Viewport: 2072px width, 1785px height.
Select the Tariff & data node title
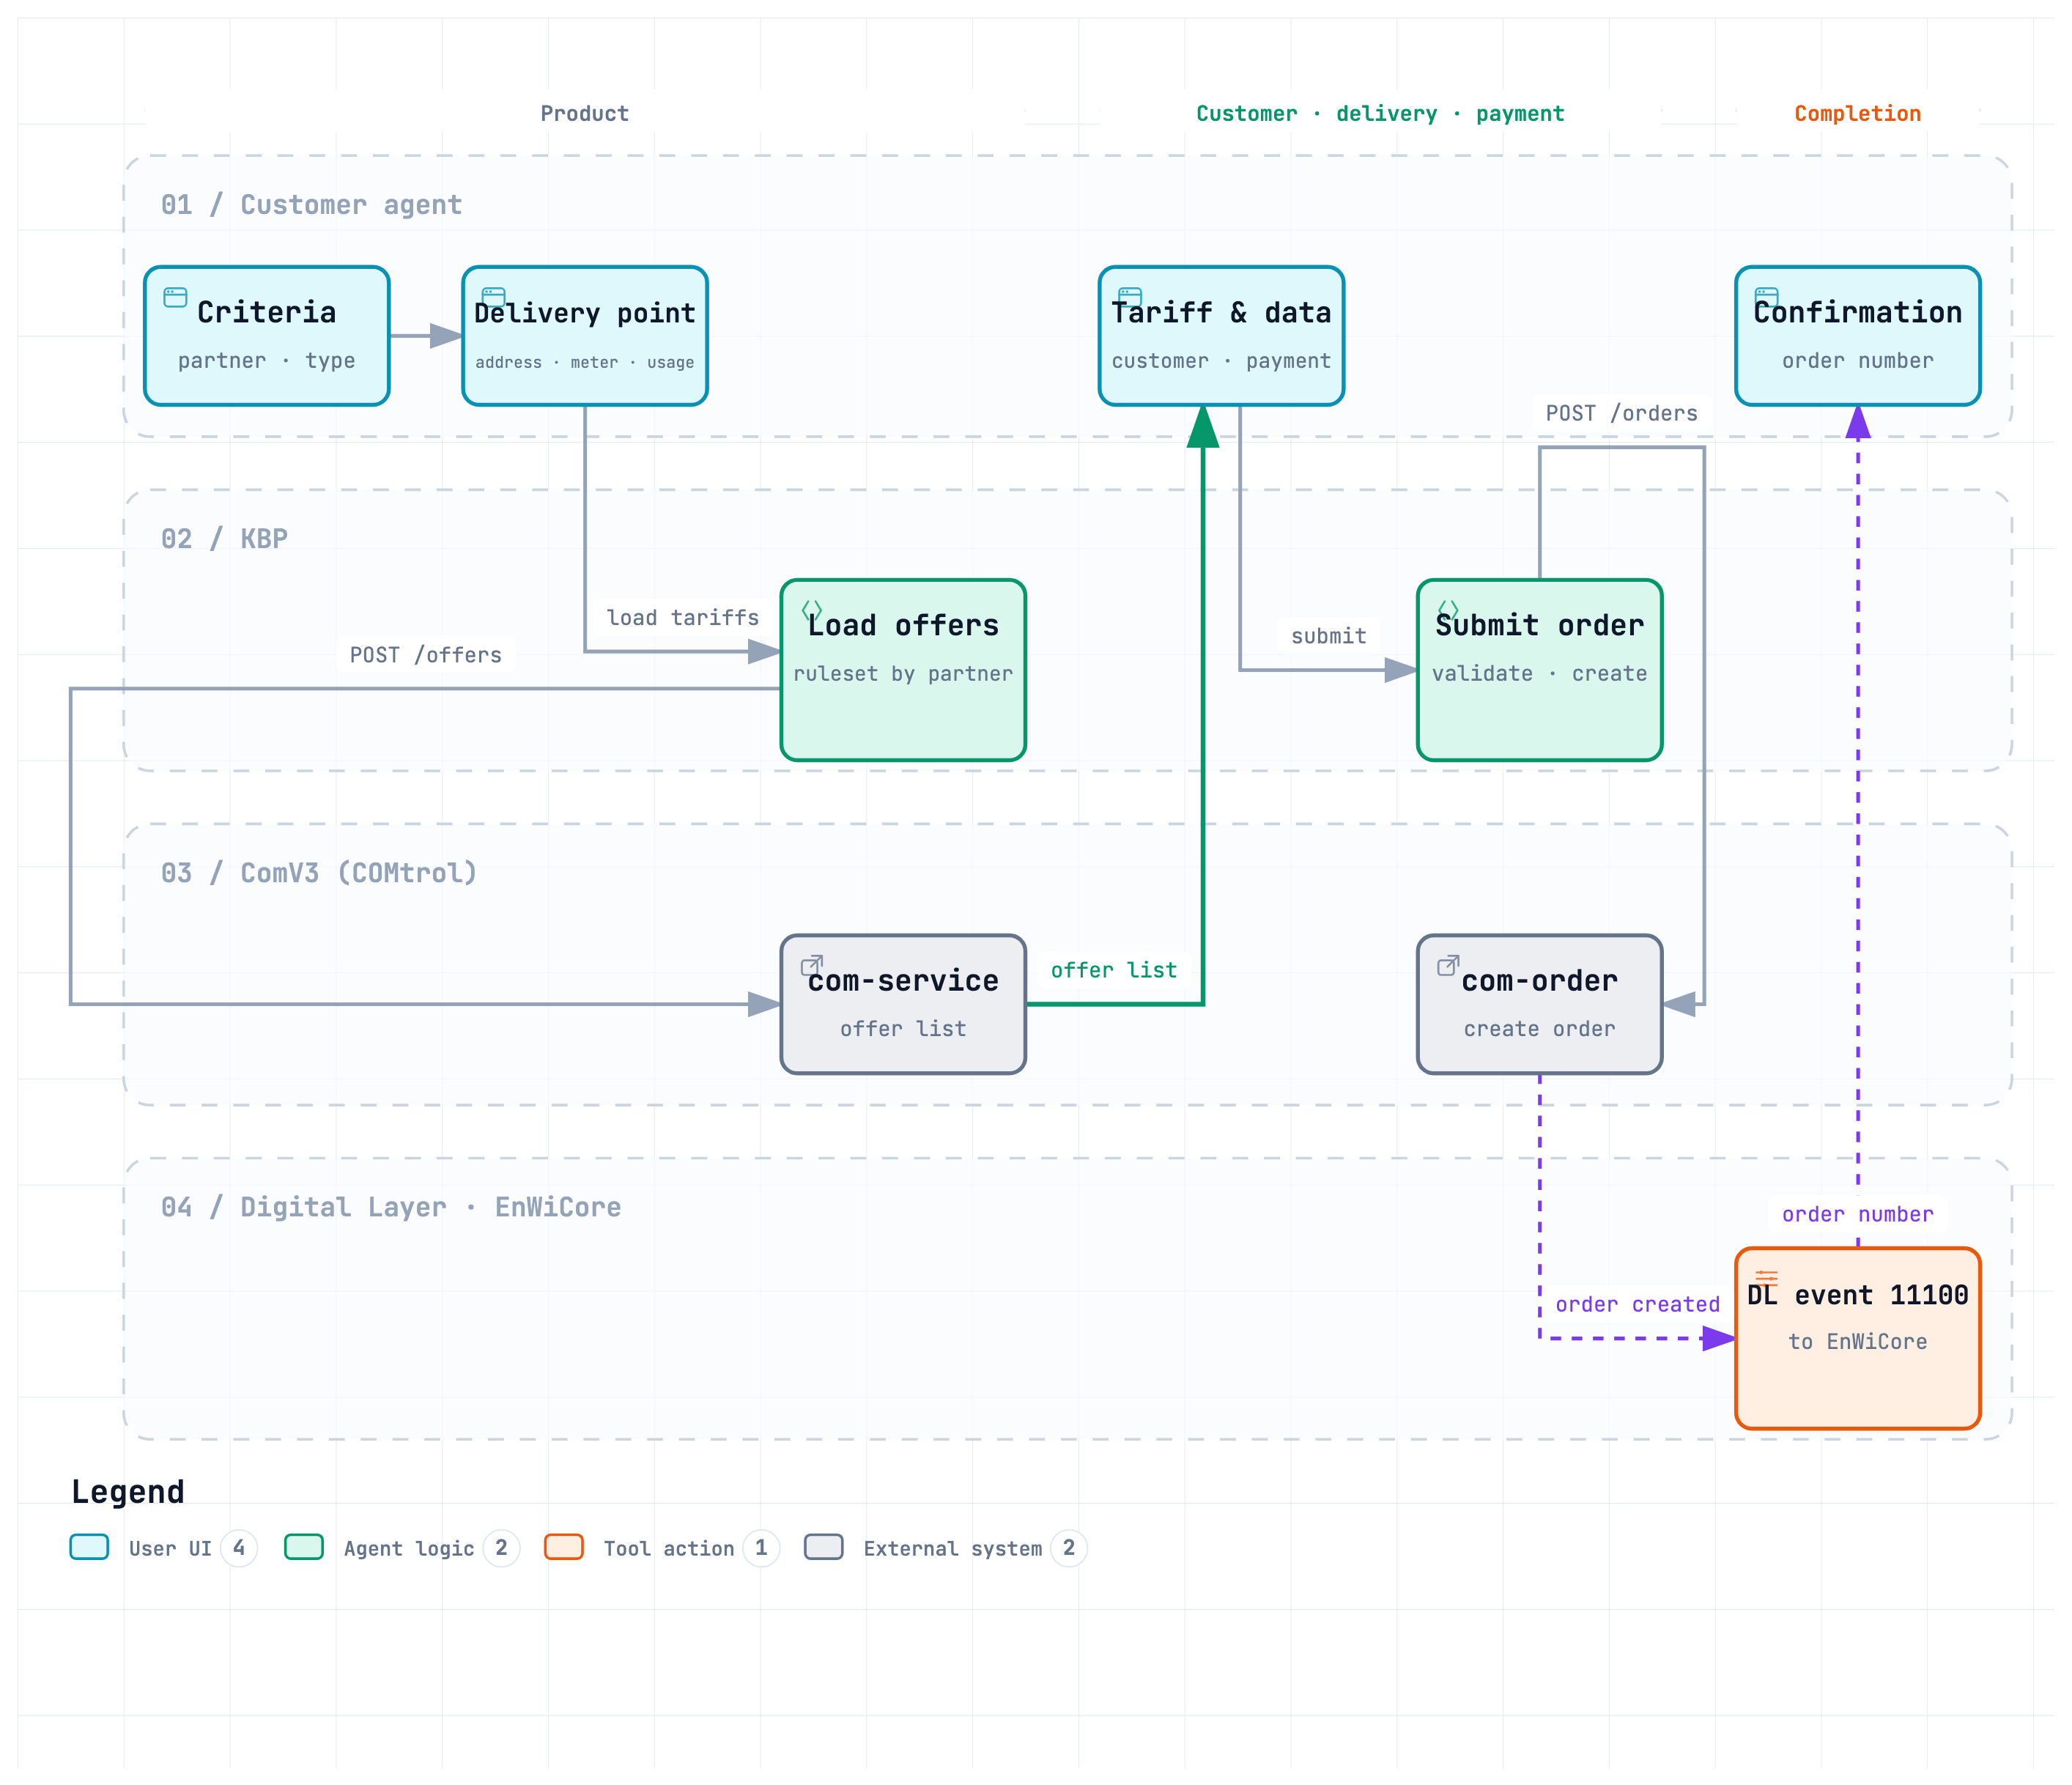point(1221,313)
